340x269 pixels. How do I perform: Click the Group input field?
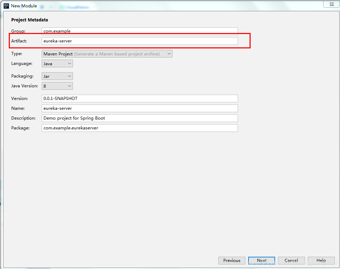click(140, 31)
